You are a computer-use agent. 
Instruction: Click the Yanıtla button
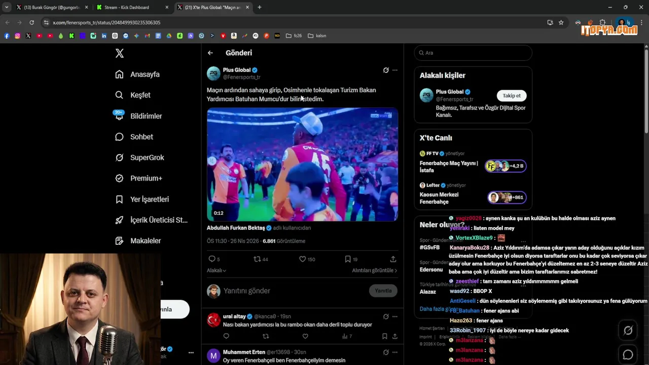[383, 291]
